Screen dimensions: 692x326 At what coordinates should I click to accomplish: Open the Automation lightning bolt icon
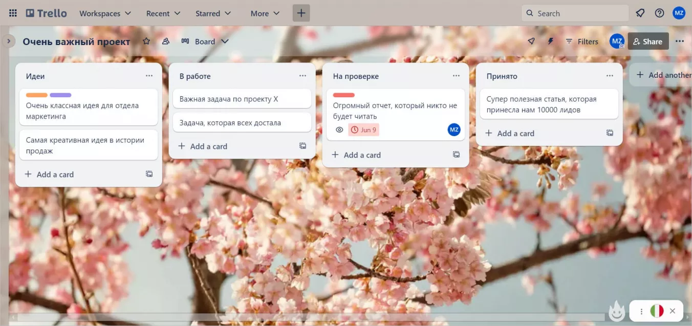pos(551,41)
